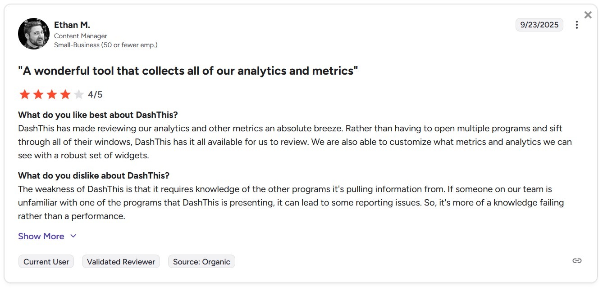The width and height of the screenshot is (603, 291).
Task: Click the 4/5 rating score text
Action: [95, 94]
